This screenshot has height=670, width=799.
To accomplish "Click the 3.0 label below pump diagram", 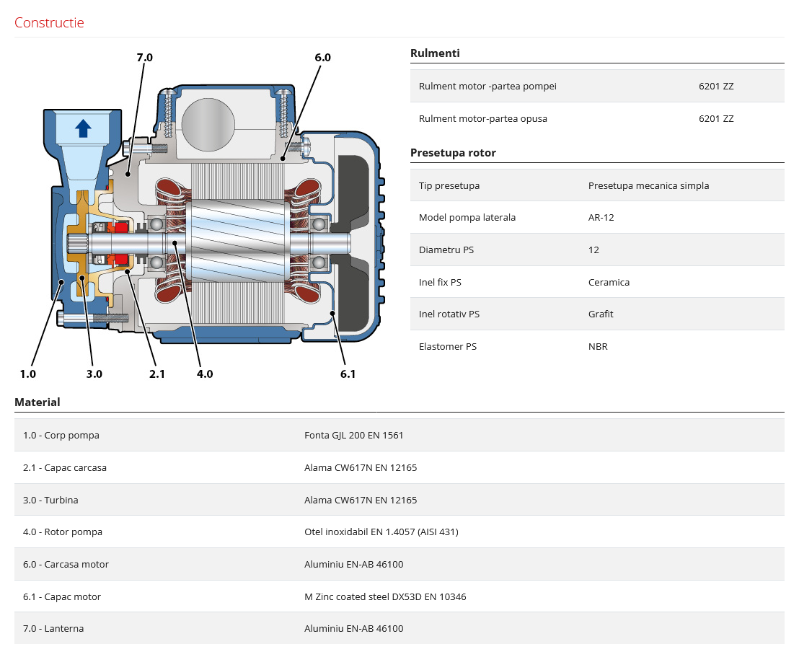I will click(x=94, y=374).
